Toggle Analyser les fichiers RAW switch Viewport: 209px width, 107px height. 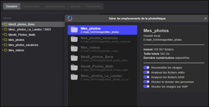[x=146, y=77]
